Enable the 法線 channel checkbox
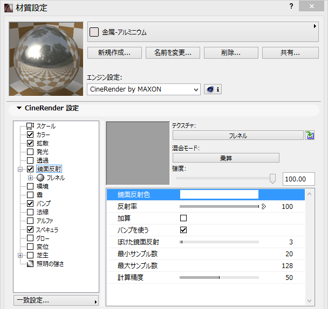This screenshot has width=328, height=309. [30, 212]
